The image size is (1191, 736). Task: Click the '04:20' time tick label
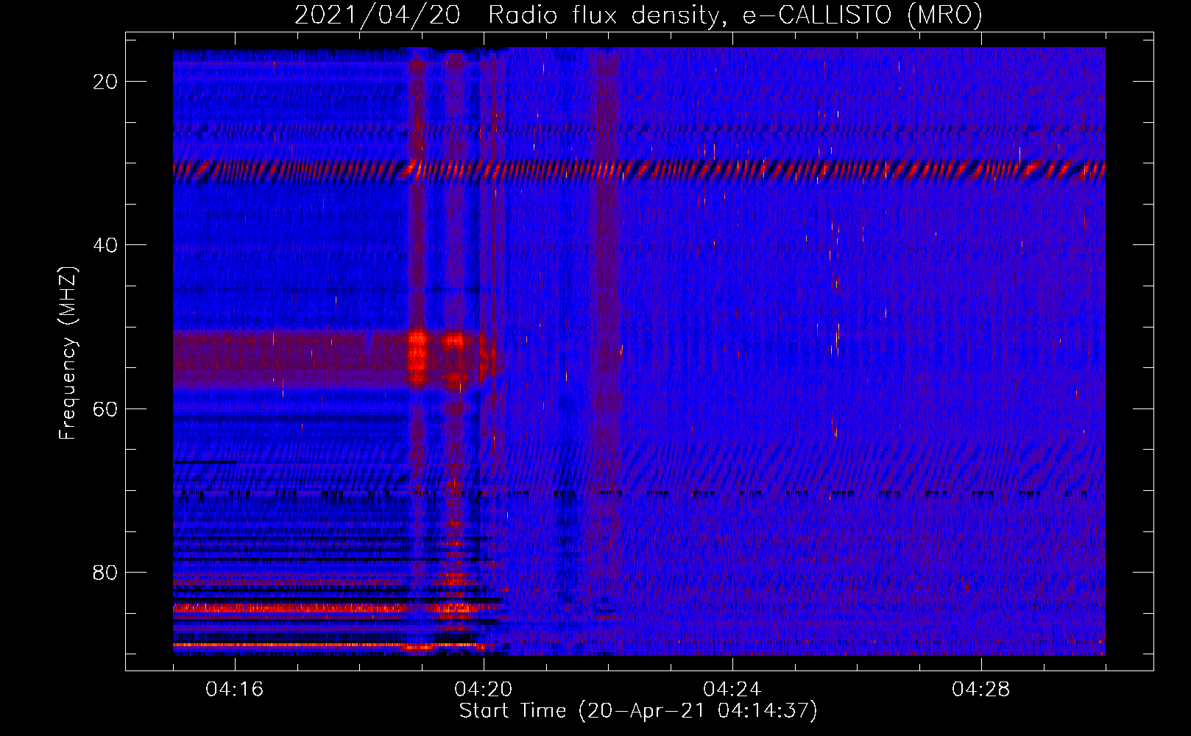click(x=484, y=690)
